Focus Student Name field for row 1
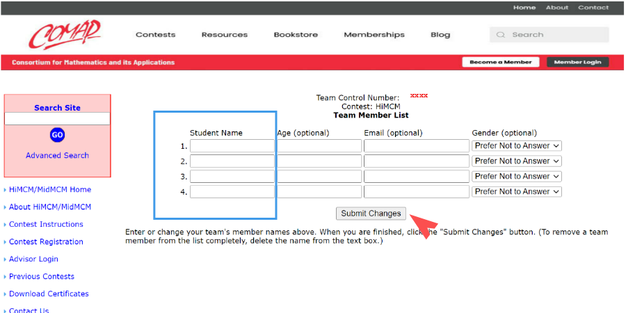 click(232, 146)
